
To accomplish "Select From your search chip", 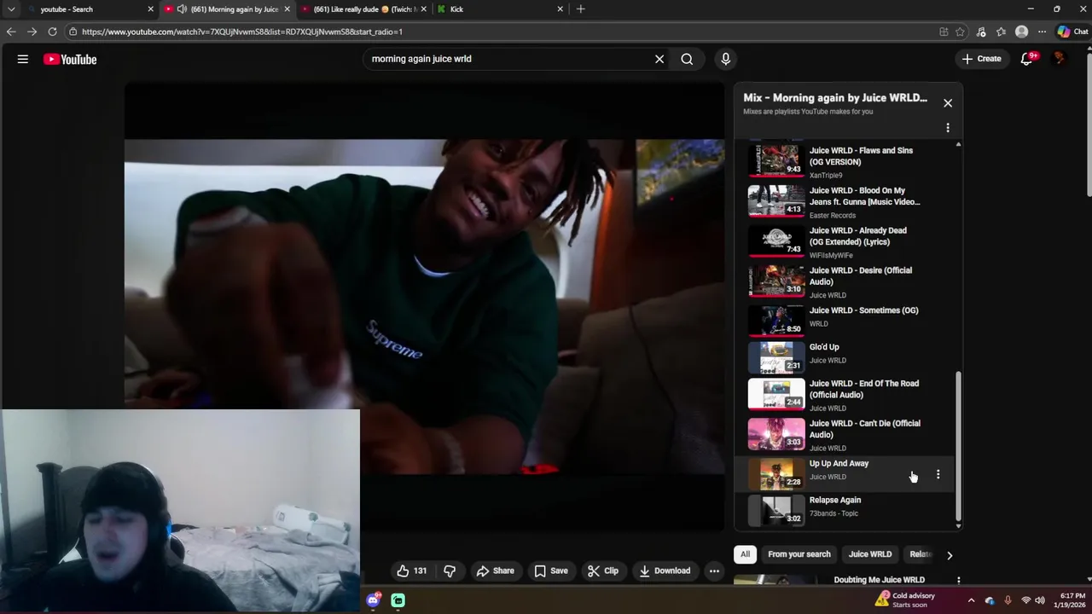I will pos(799,554).
